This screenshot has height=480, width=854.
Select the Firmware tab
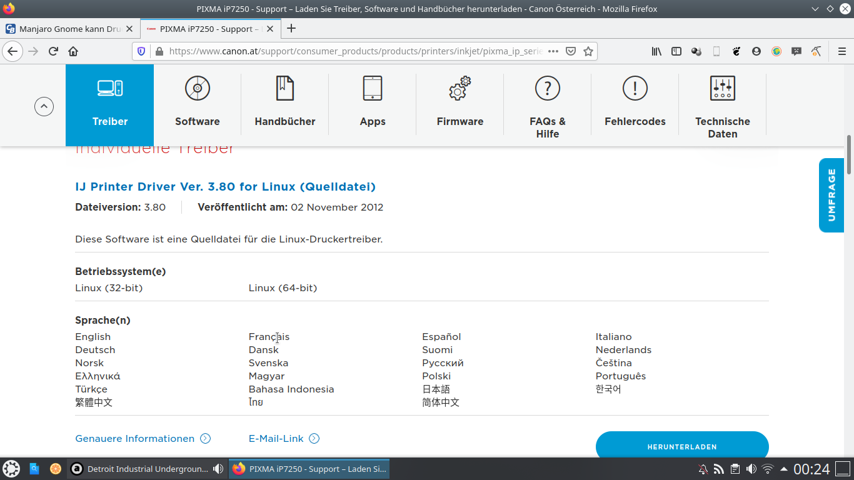pos(460,105)
